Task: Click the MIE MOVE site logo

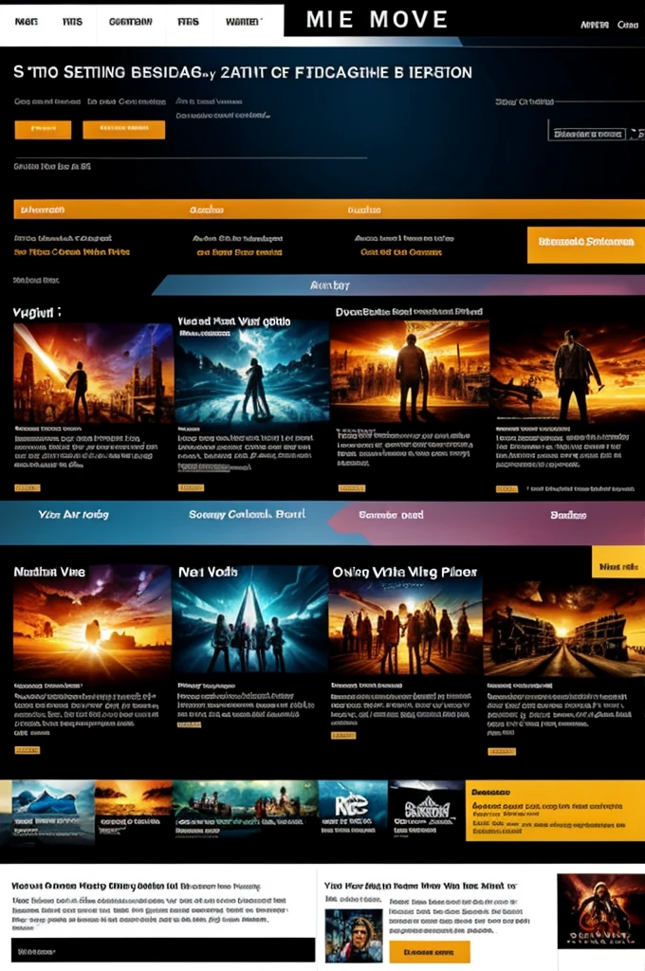Action: pyautogui.click(x=377, y=19)
